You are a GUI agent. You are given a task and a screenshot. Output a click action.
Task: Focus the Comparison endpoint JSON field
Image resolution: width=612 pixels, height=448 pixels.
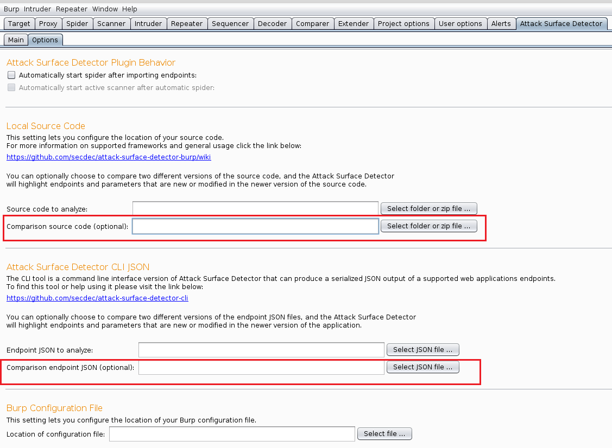click(262, 367)
